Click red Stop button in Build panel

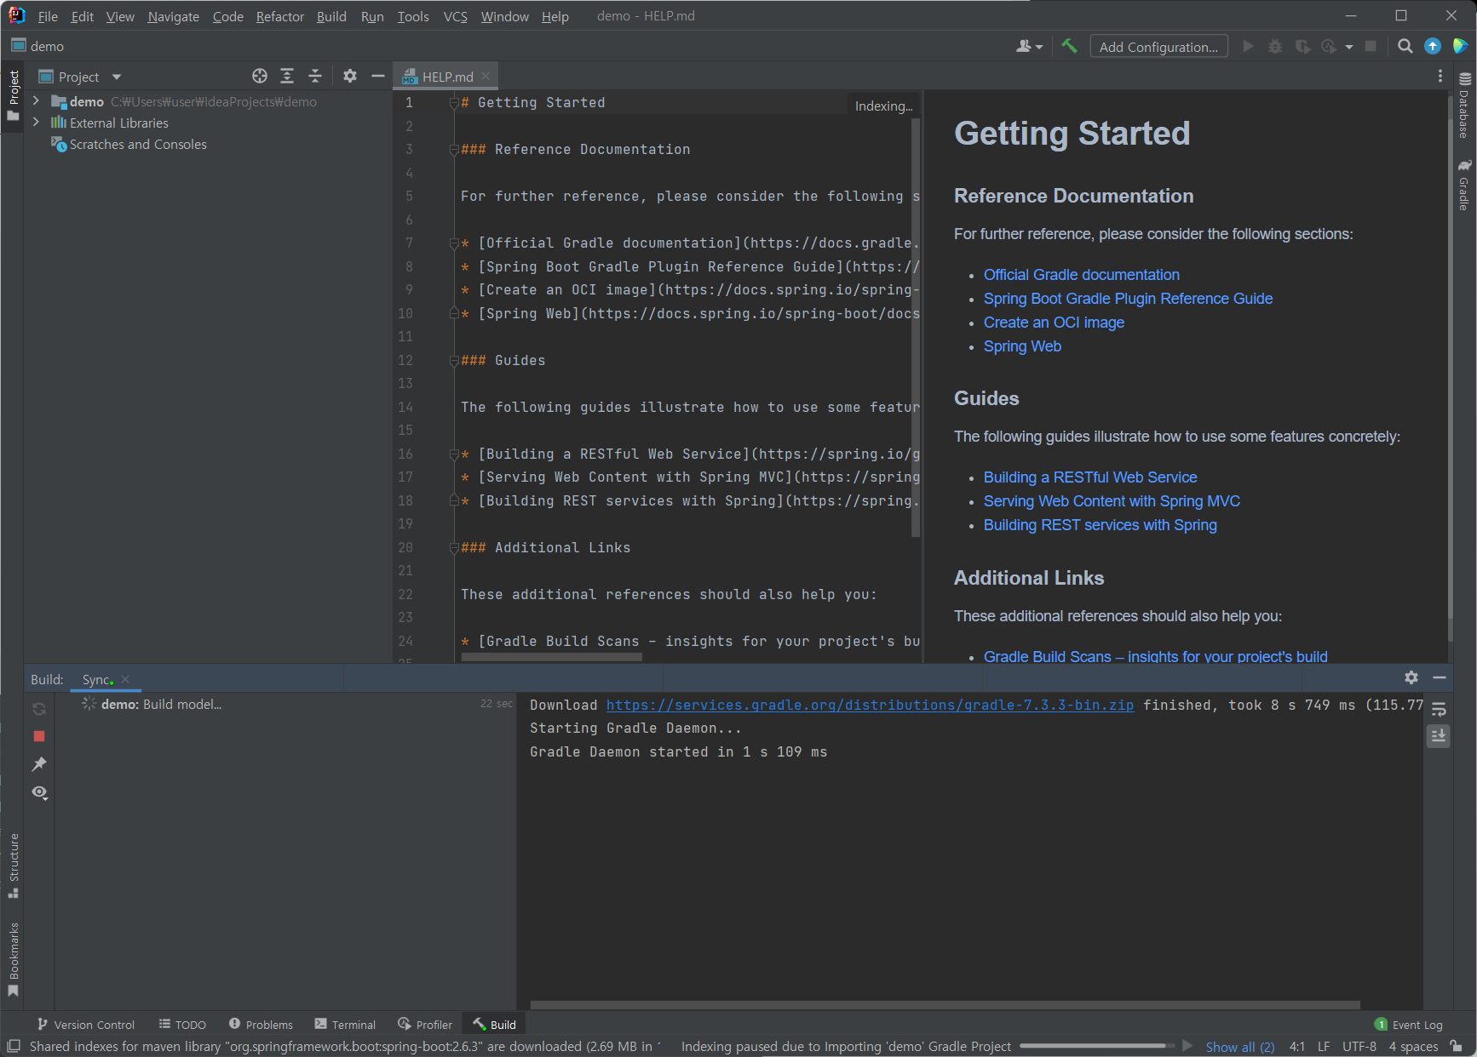[39, 736]
